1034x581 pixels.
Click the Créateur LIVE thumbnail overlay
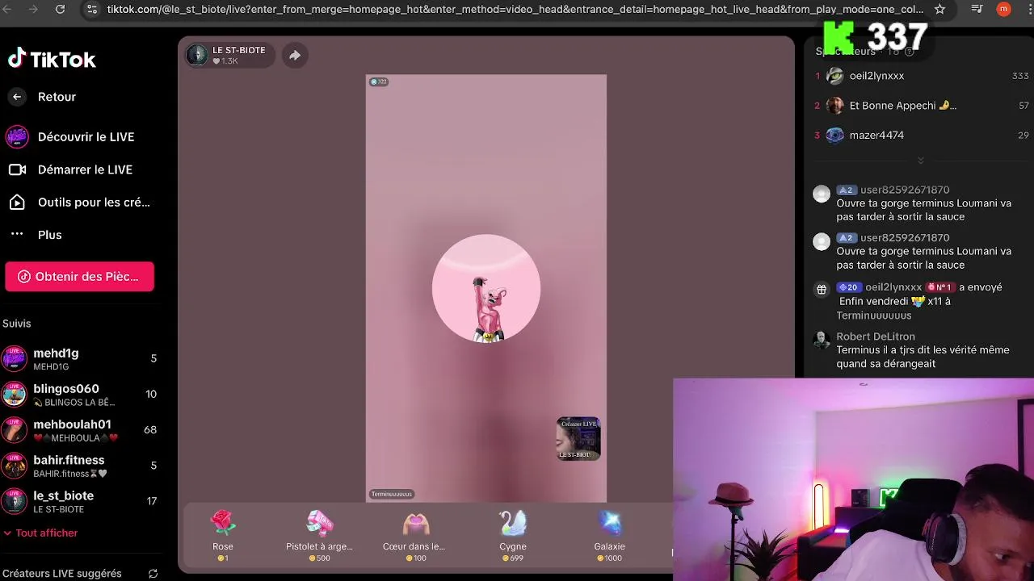coord(578,439)
